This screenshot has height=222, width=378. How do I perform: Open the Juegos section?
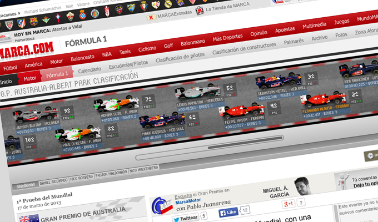coord(342,22)
